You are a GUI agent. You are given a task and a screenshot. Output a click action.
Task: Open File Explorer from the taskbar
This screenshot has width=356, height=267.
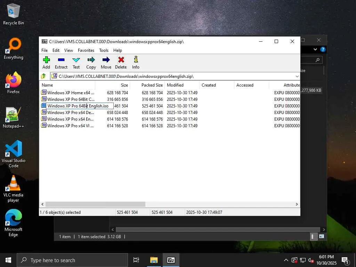[154, 260]
